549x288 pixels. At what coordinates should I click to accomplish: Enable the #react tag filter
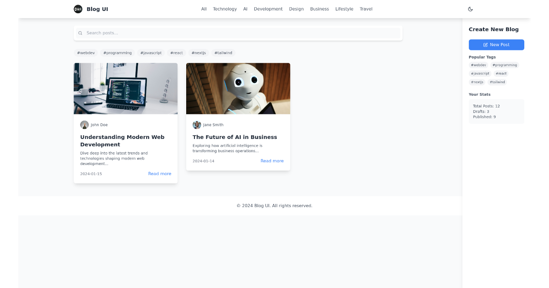176,53
